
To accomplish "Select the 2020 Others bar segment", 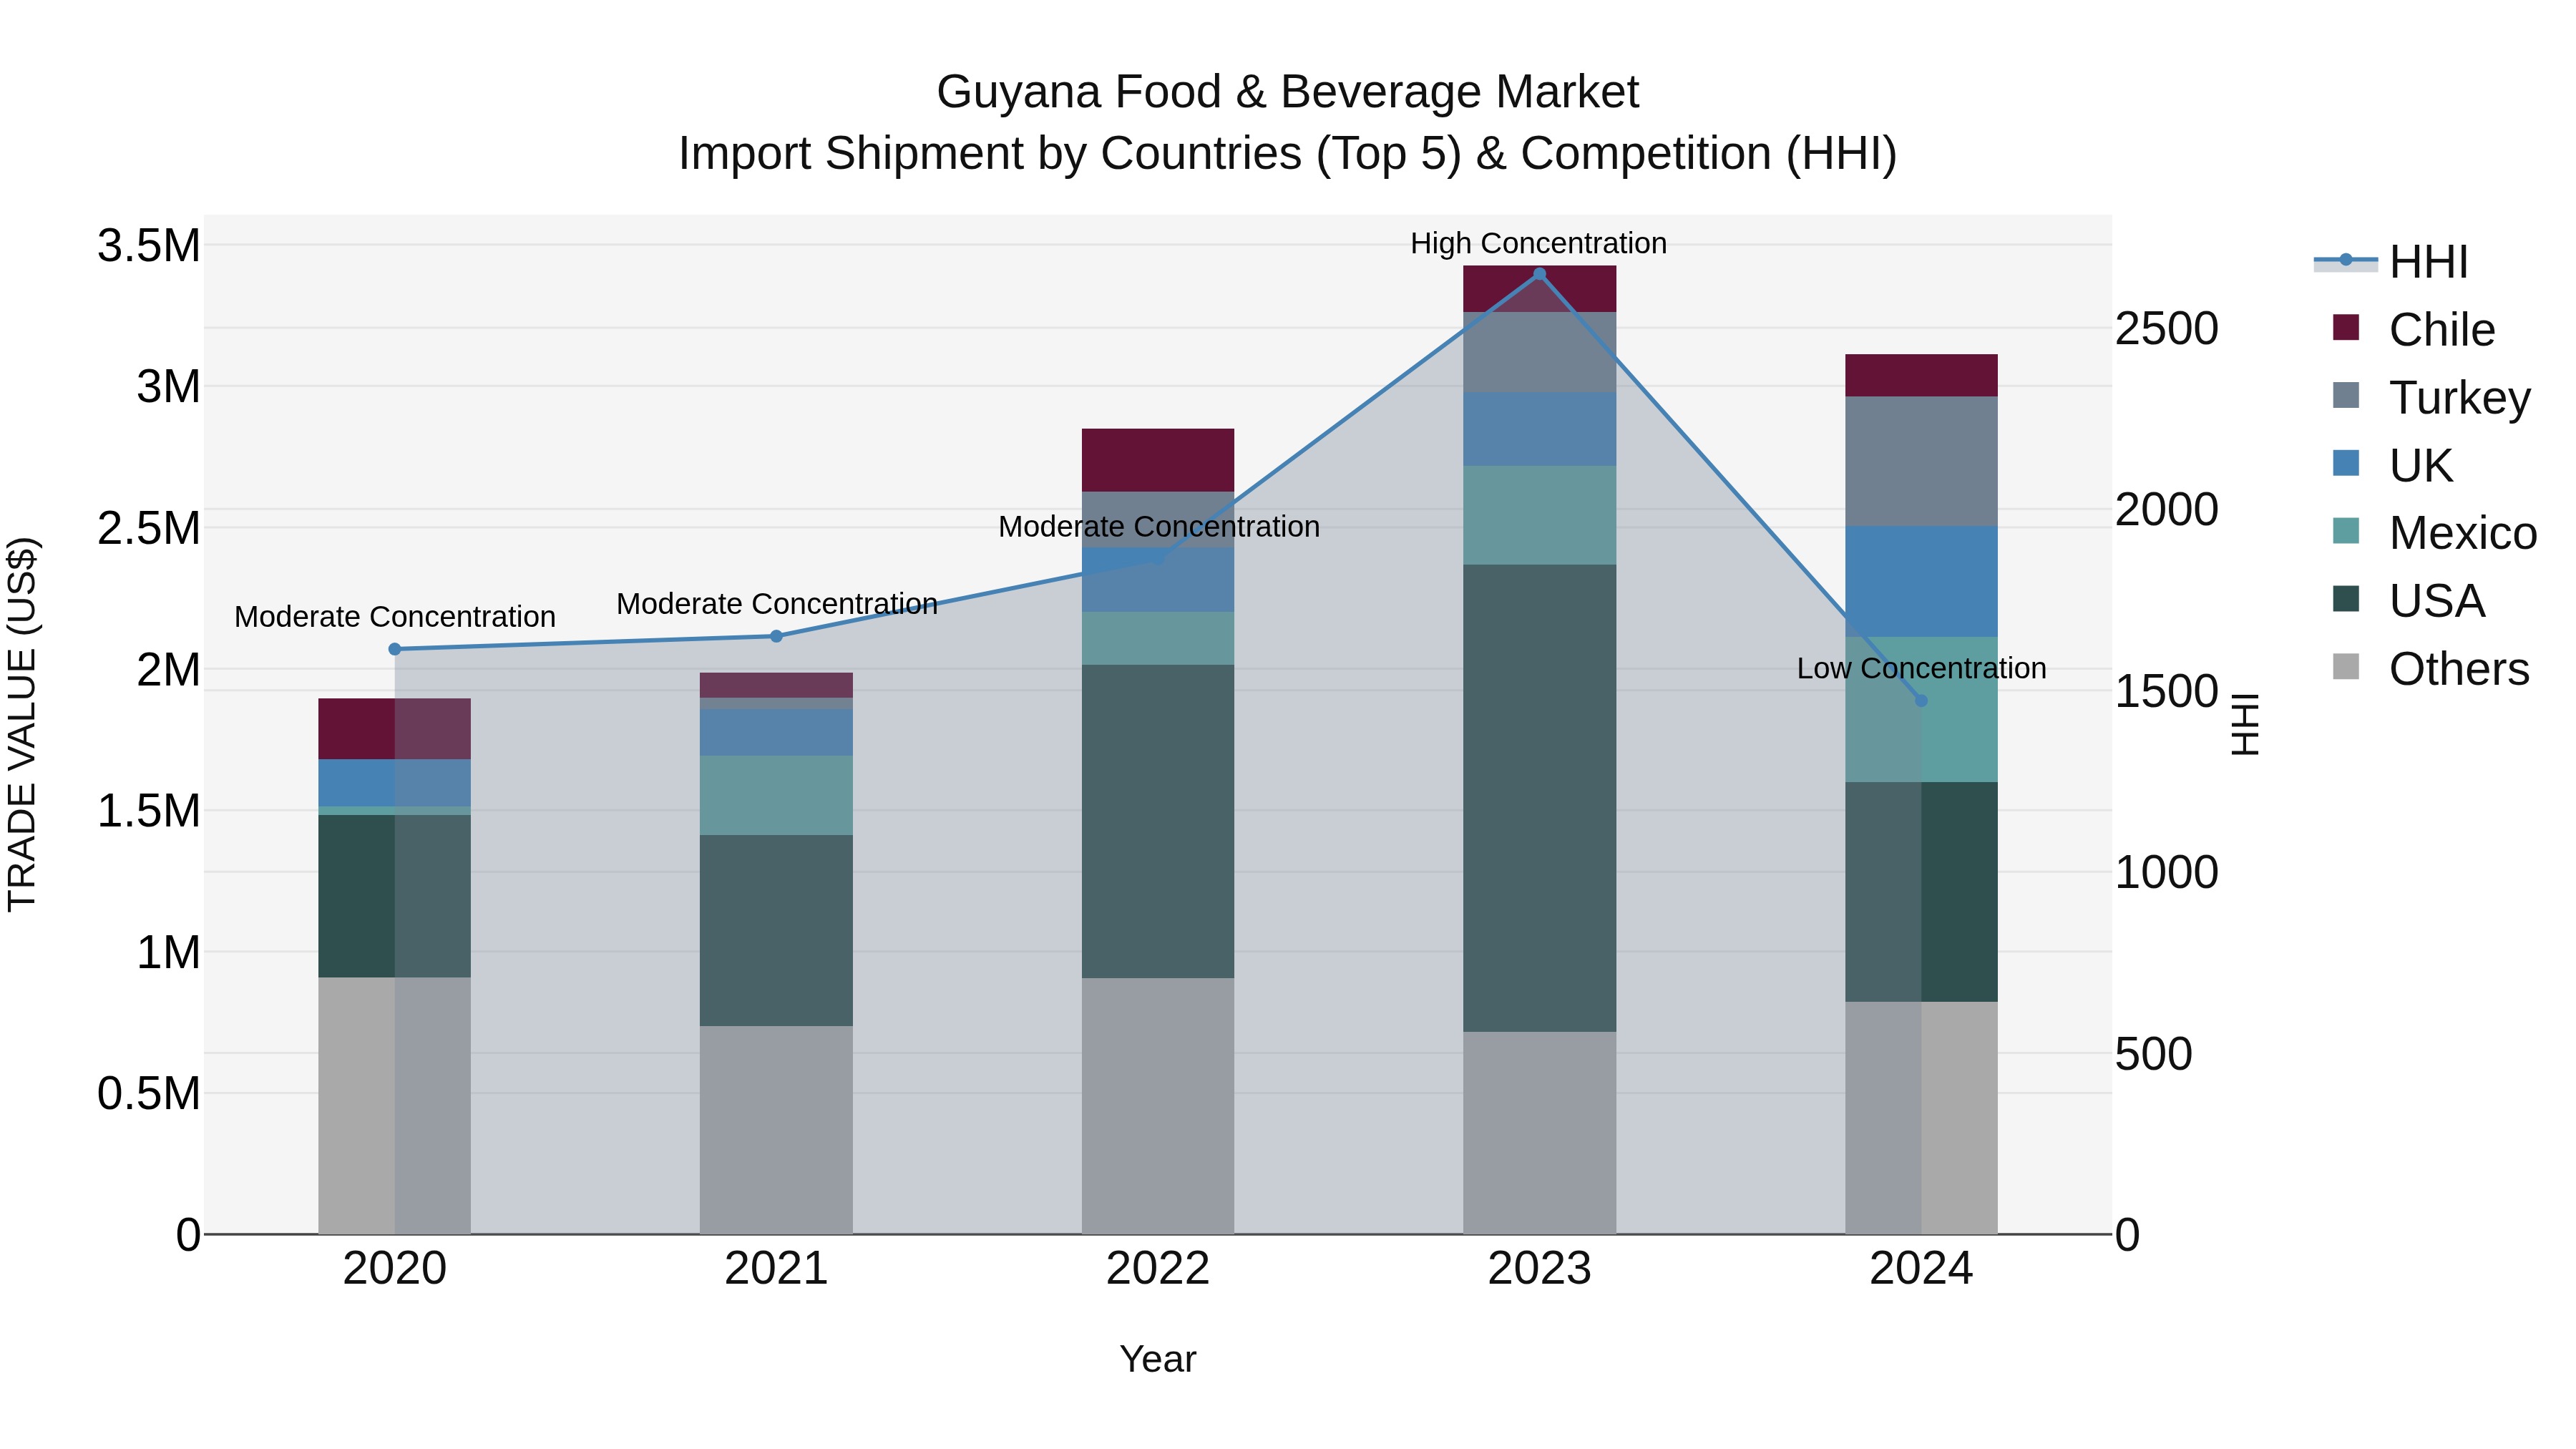I will click(395, 1106).
